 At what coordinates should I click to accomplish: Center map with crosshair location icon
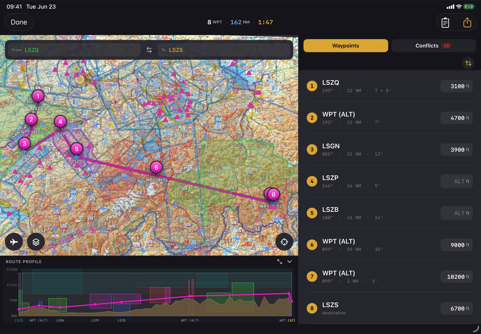(284, 242)
